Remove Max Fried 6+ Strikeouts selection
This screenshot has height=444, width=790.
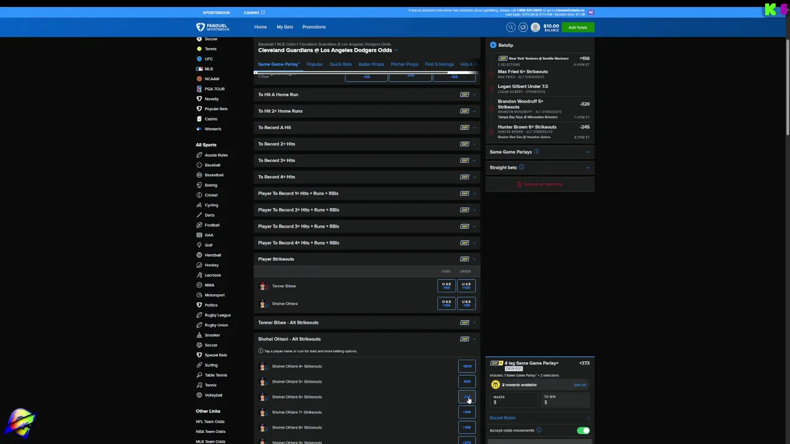pyautogui.click(x=491, y=73)
